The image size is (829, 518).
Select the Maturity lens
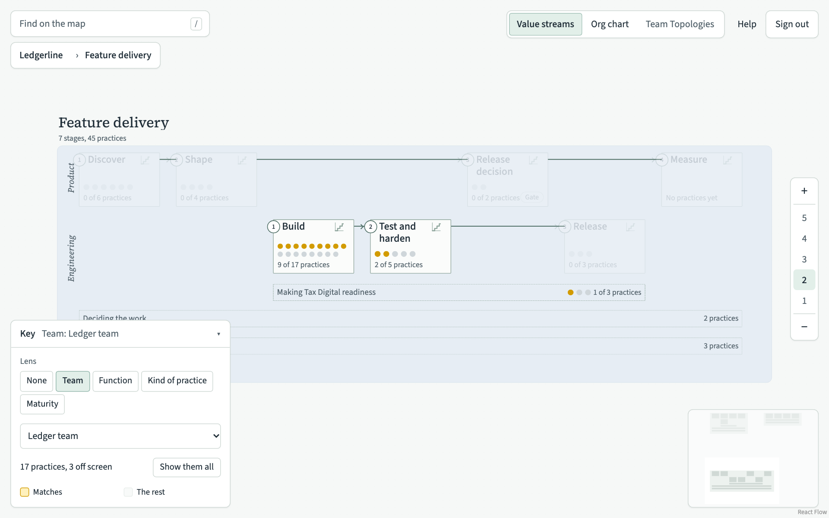click(x=42, y=404)
